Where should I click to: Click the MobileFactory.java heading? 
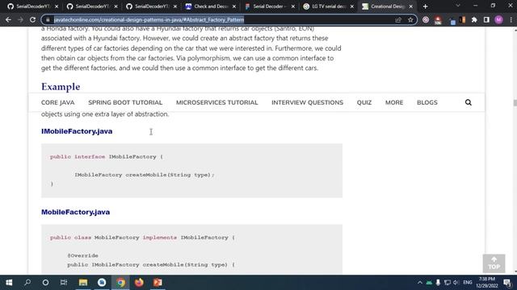click(75, 212)
